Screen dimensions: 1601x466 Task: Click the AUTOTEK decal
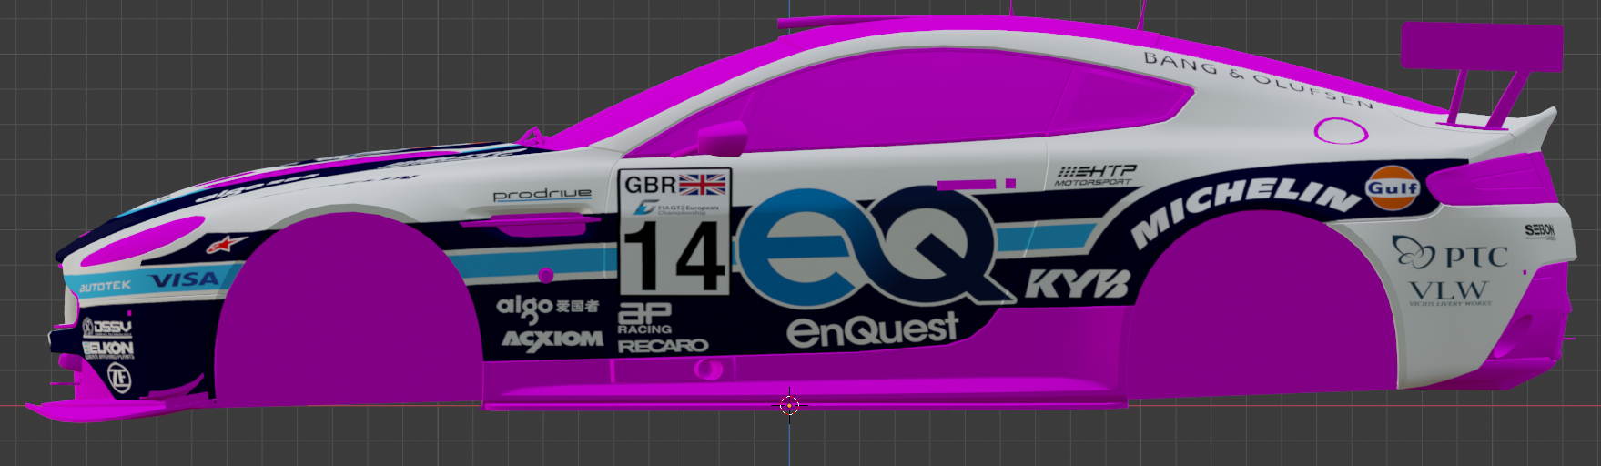point(105,287)
